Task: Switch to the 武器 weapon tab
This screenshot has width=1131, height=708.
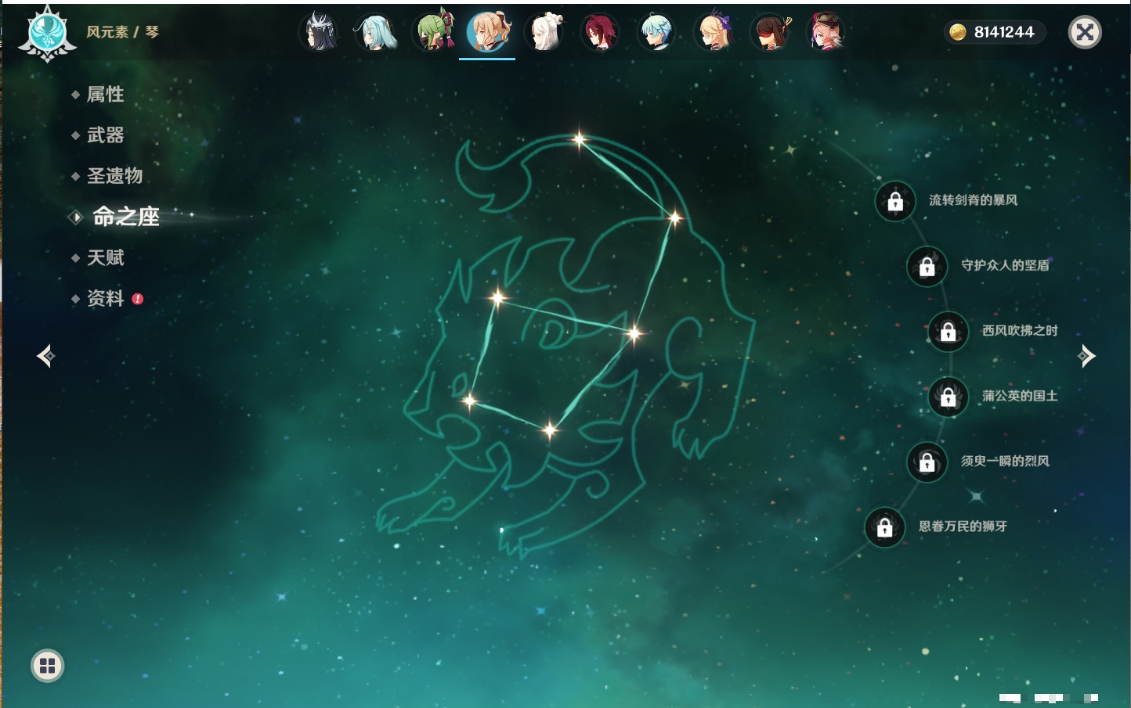Action: (x=105, y=135)
